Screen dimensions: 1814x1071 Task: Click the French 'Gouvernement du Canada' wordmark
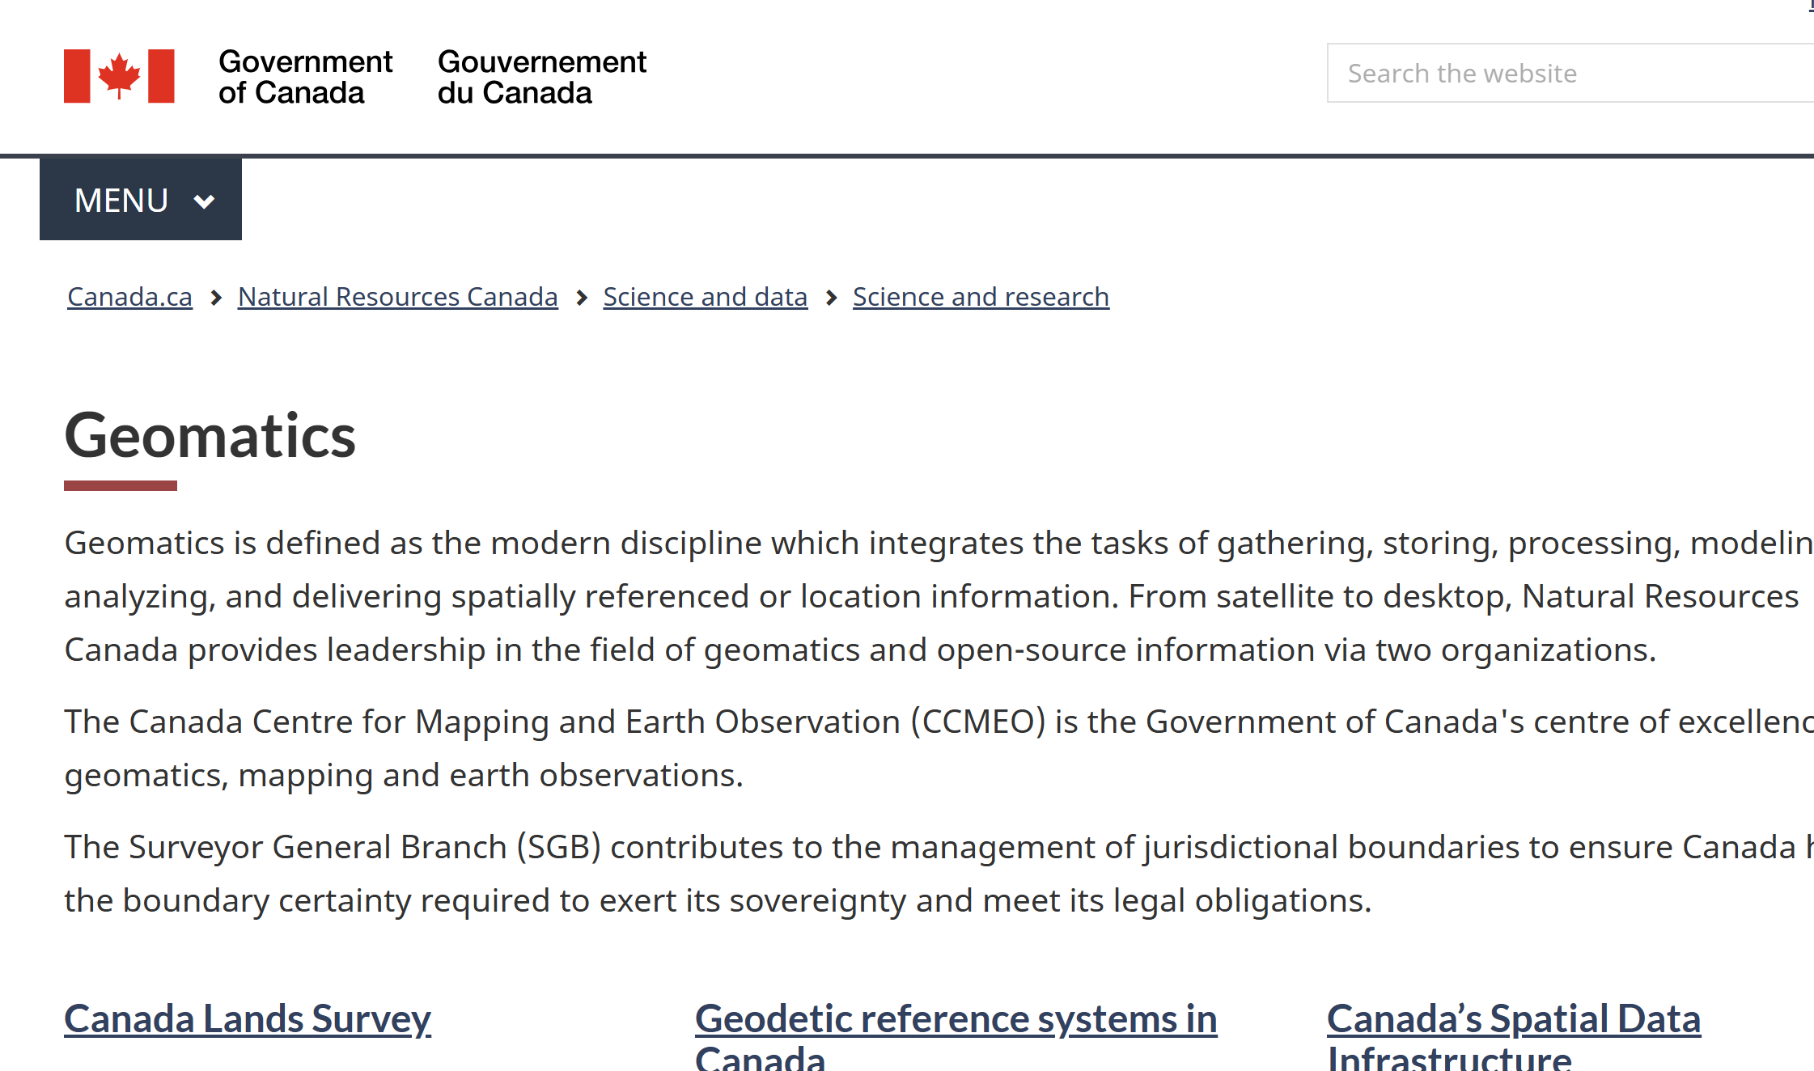(x=541, y=77)
